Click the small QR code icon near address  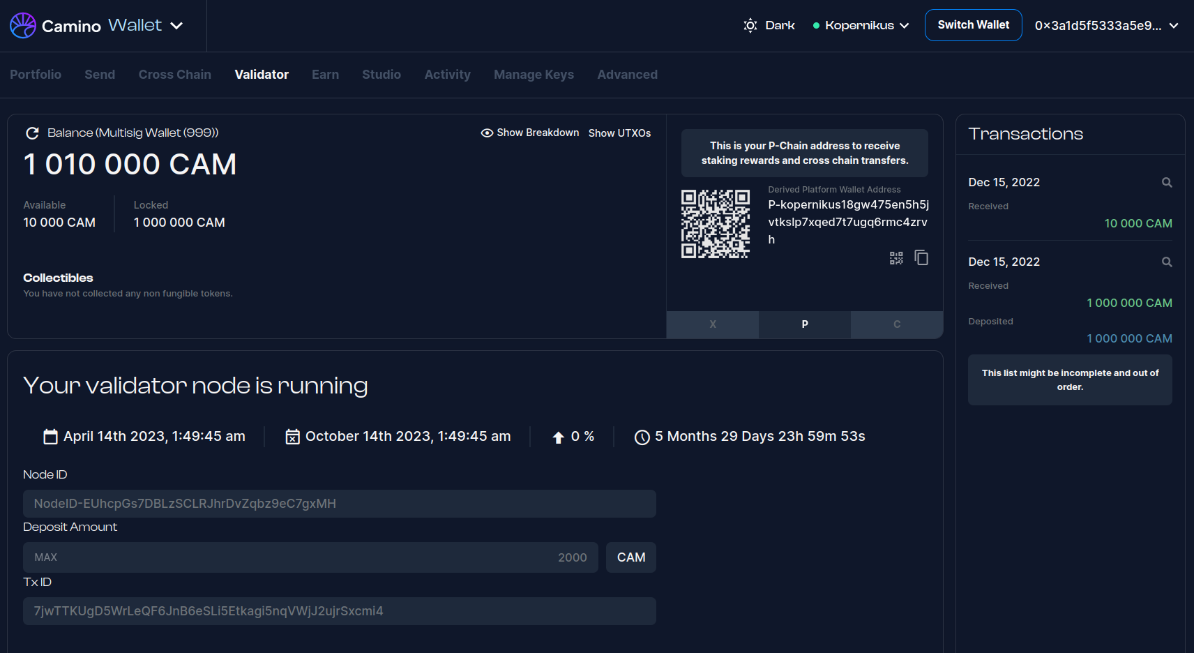tap(896, 258)
